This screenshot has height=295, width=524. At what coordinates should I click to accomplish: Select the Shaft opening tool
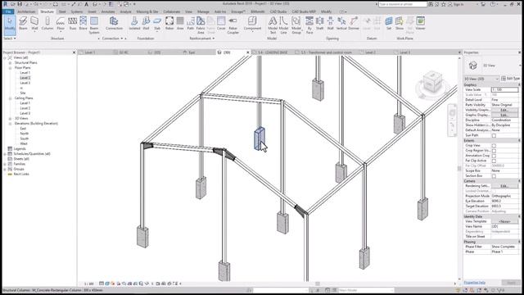pos(320,24)
